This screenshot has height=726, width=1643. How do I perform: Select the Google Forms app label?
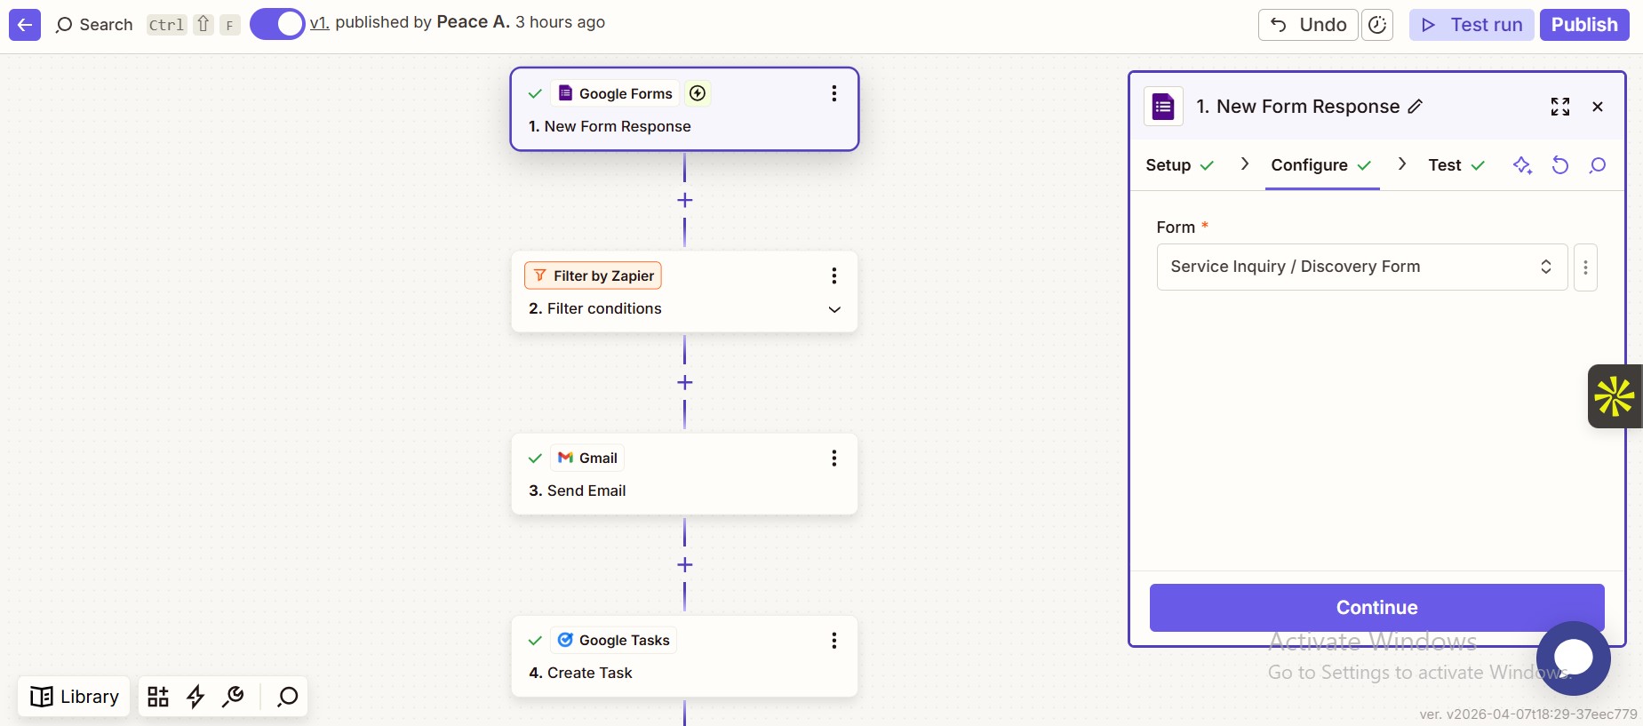[615, 93]
